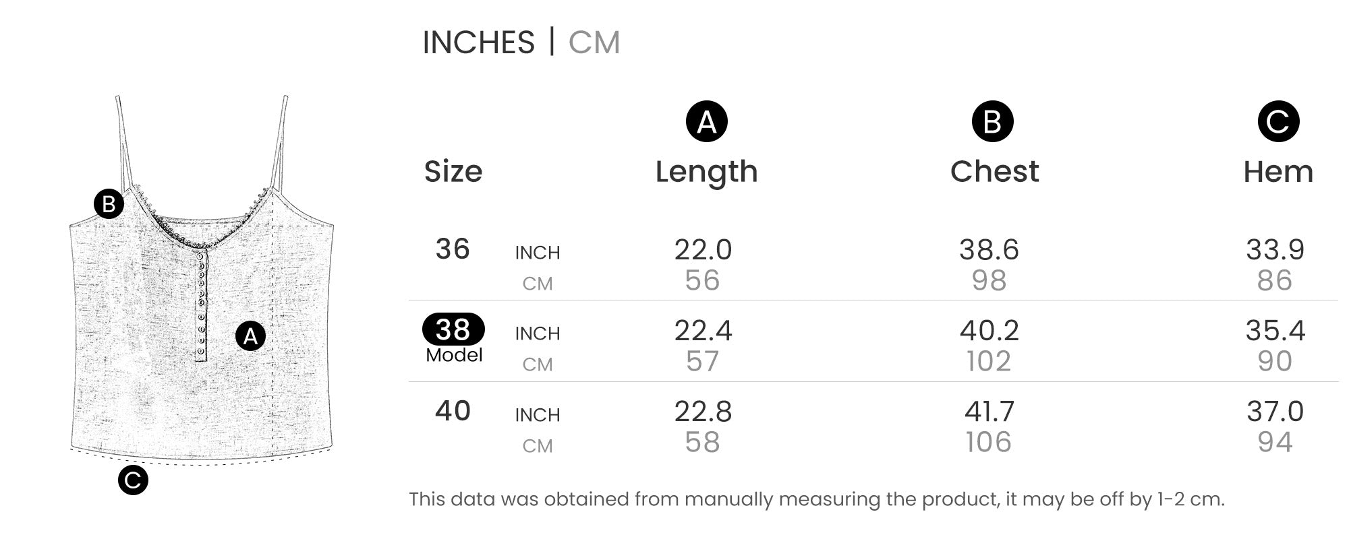The image size is (1349, 543).
Task: Click the A marker on the garment sketch
Action: click(x=250, y=336)
